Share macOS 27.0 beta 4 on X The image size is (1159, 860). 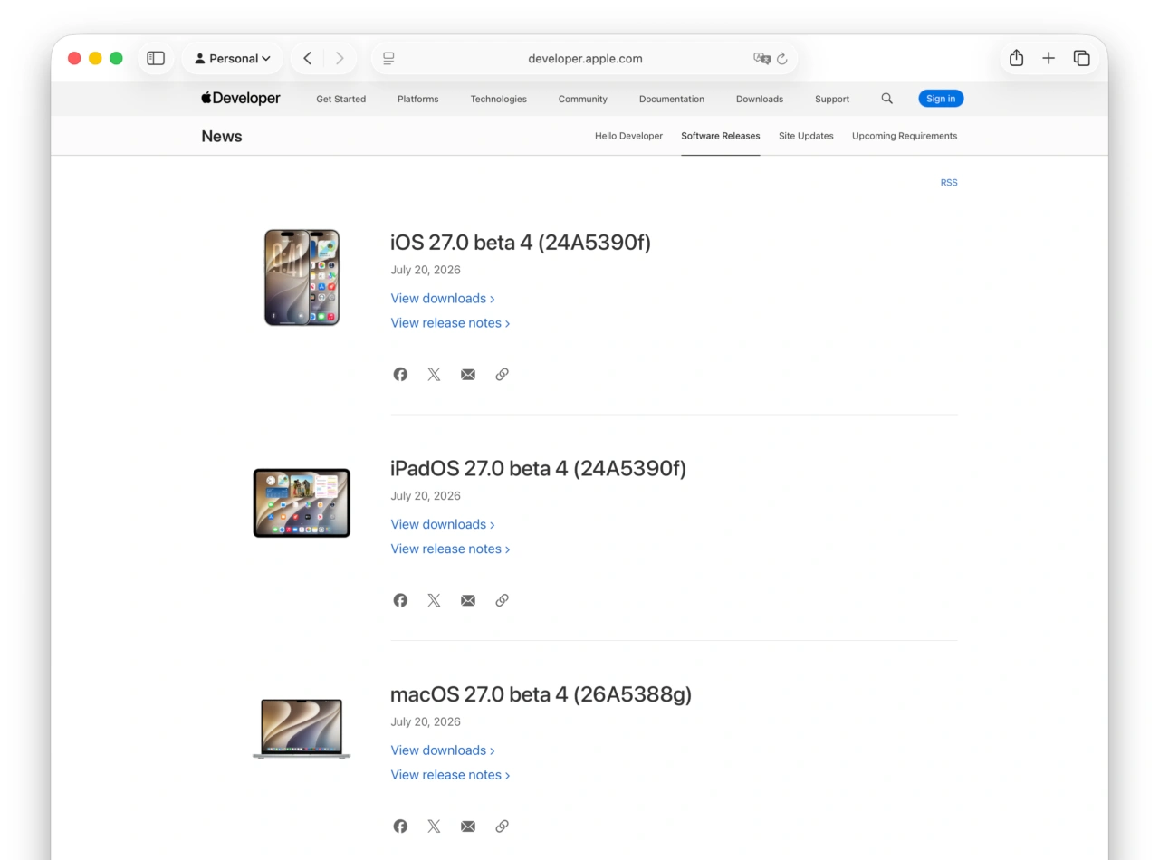coord(434,826)
